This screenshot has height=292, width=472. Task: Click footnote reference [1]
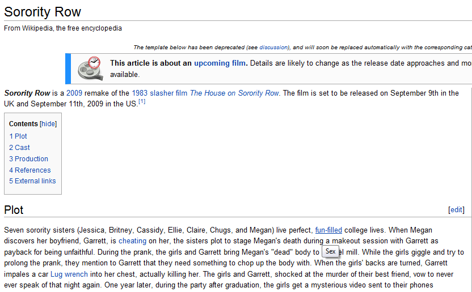(x=142, y=101)
